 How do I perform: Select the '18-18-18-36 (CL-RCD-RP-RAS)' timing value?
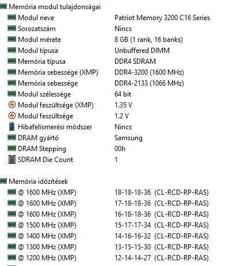point(162,192)
